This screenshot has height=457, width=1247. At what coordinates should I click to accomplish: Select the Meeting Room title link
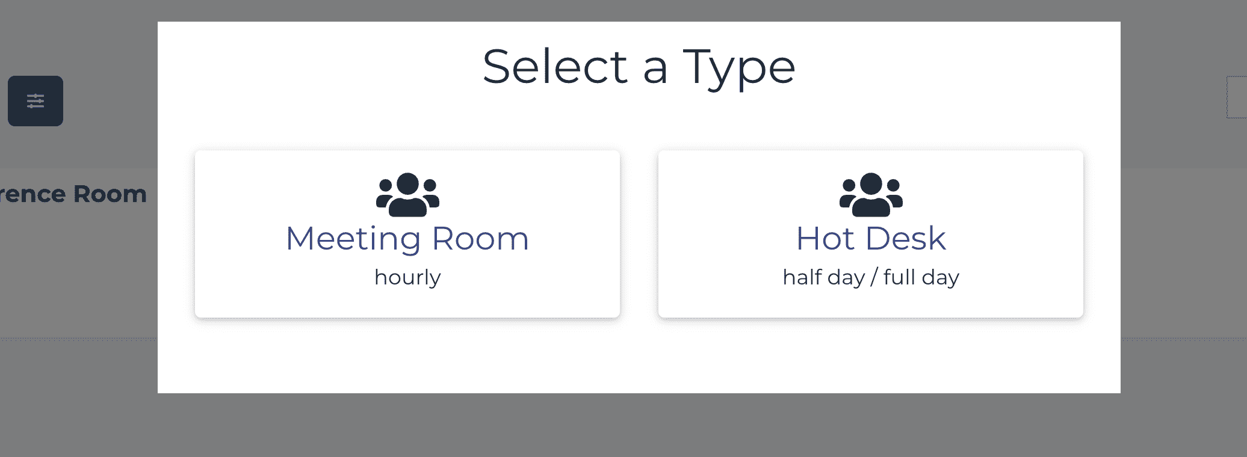[x=407, y=239]
